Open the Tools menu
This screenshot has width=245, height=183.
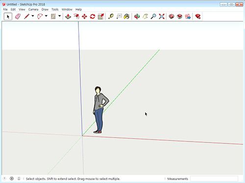[x=55, y=9]
